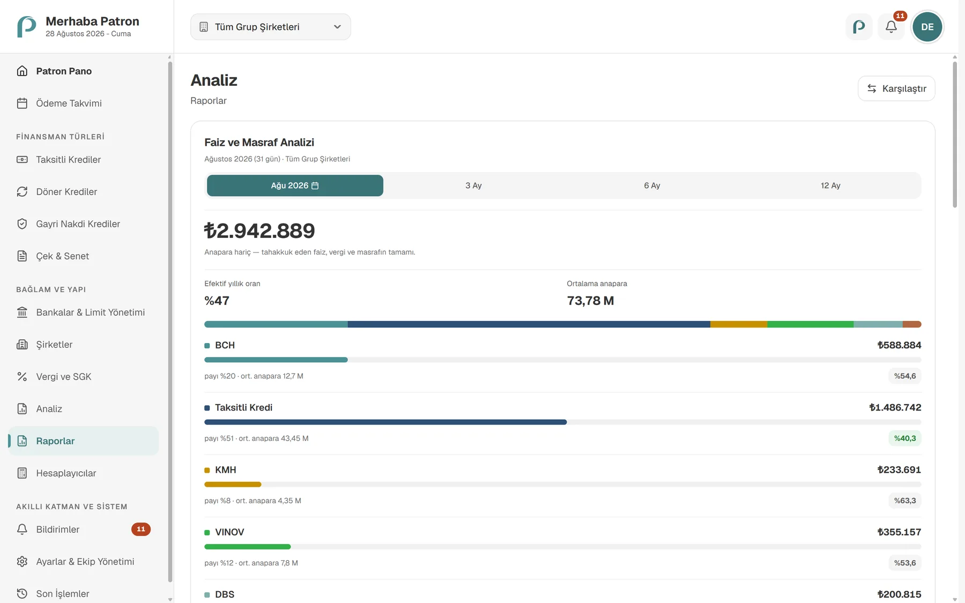Click the Taksitli Kredi navy color dot
Viewport: 965px width, 603px height.
pos(207,408)
